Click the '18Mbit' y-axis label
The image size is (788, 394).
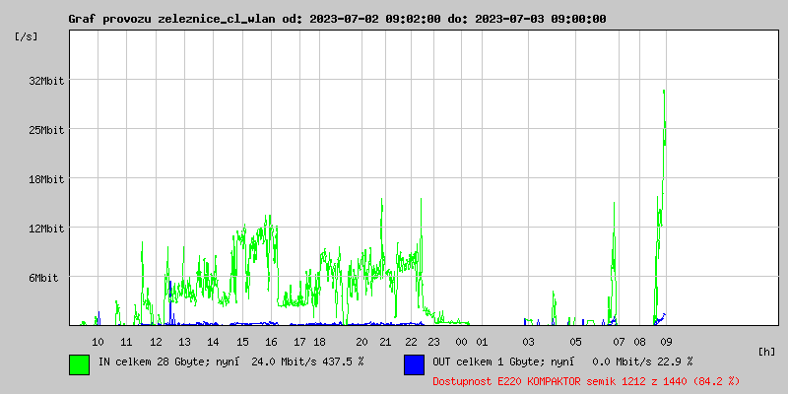46,179
